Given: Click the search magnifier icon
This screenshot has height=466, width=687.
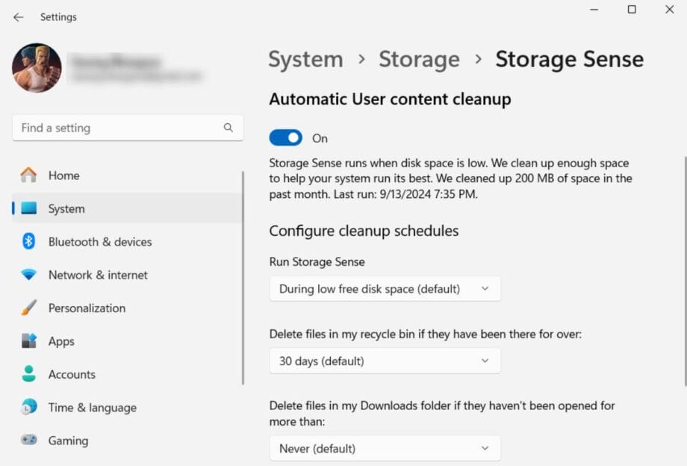Looking at the screenshot, I should (228, 128).
